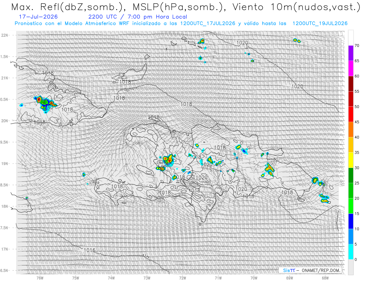Viewport: 365px width, 282px height.
Task: Click the '9.5N' latitude axis label
Action: (x=5, y=142)
